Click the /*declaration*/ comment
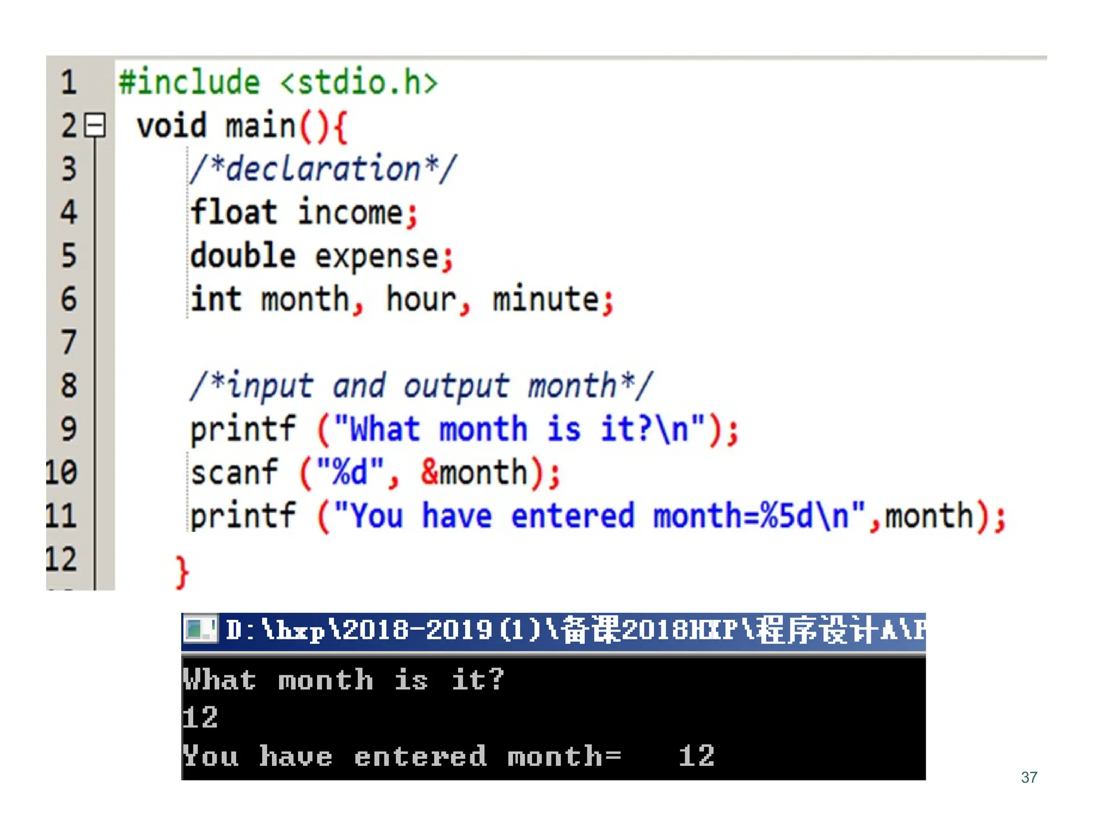 (323, 169)
